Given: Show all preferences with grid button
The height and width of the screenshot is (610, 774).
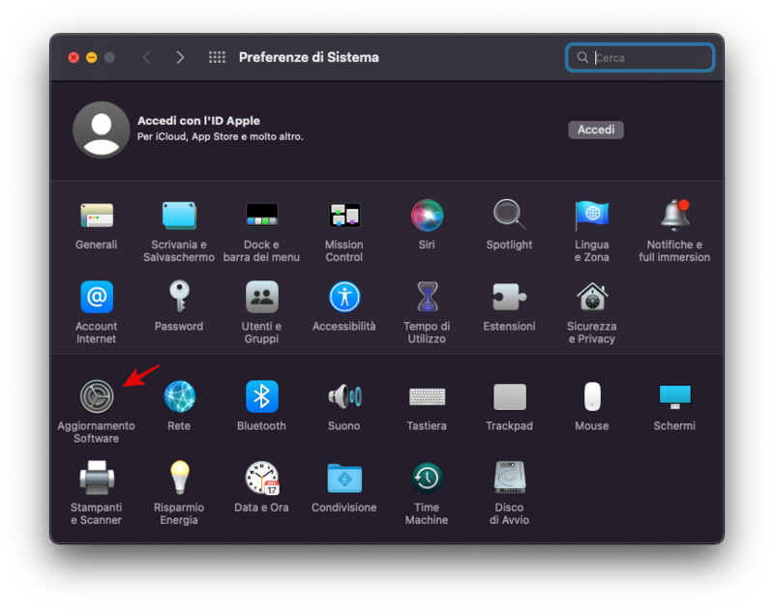Looking at the screenshot, I should tap(217, 57).
